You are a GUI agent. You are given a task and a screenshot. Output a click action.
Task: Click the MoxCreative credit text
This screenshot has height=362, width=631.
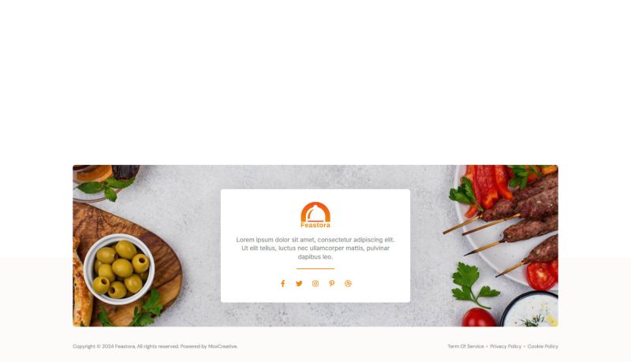coord(222,346)
